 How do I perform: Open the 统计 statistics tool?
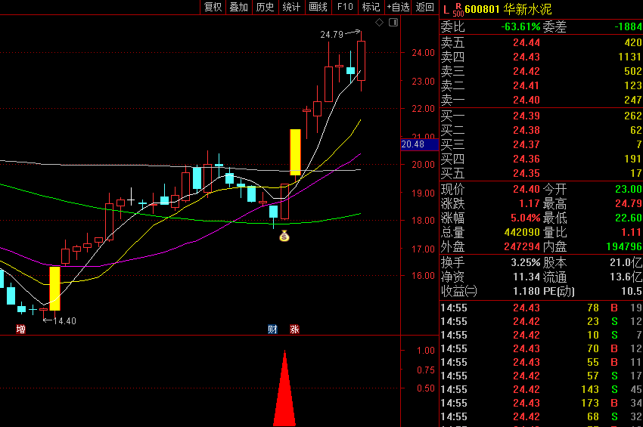pyautogui.click(x=291, y=7)
